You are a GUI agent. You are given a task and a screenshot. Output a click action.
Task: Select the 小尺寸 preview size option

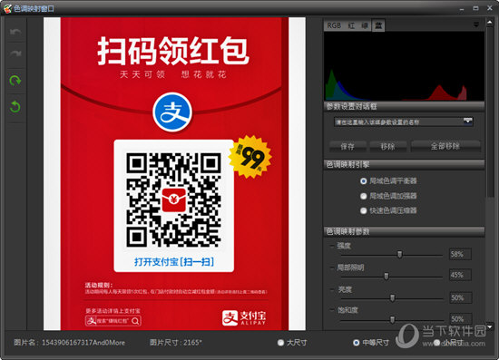448,343
